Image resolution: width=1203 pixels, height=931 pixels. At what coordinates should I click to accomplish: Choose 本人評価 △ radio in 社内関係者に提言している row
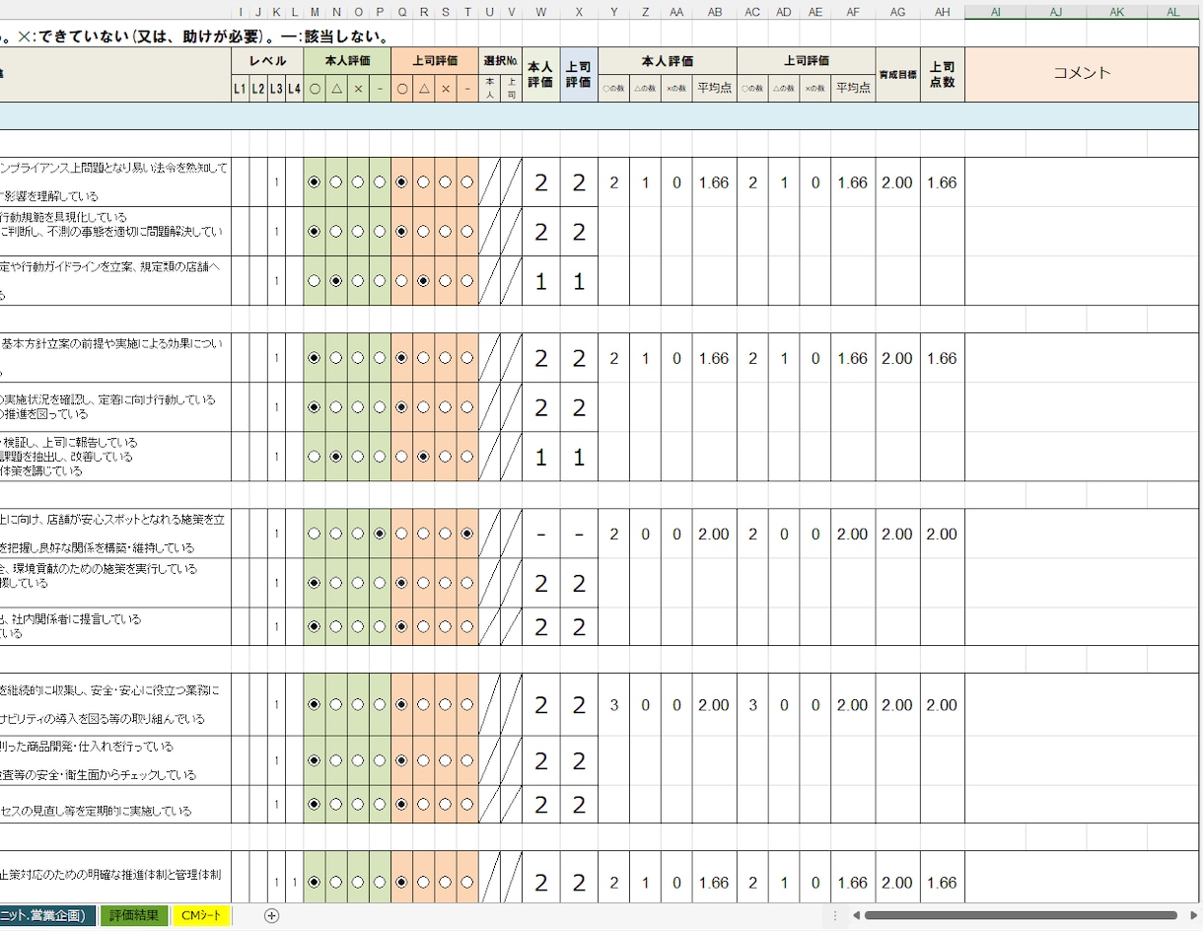click(336, 626)
